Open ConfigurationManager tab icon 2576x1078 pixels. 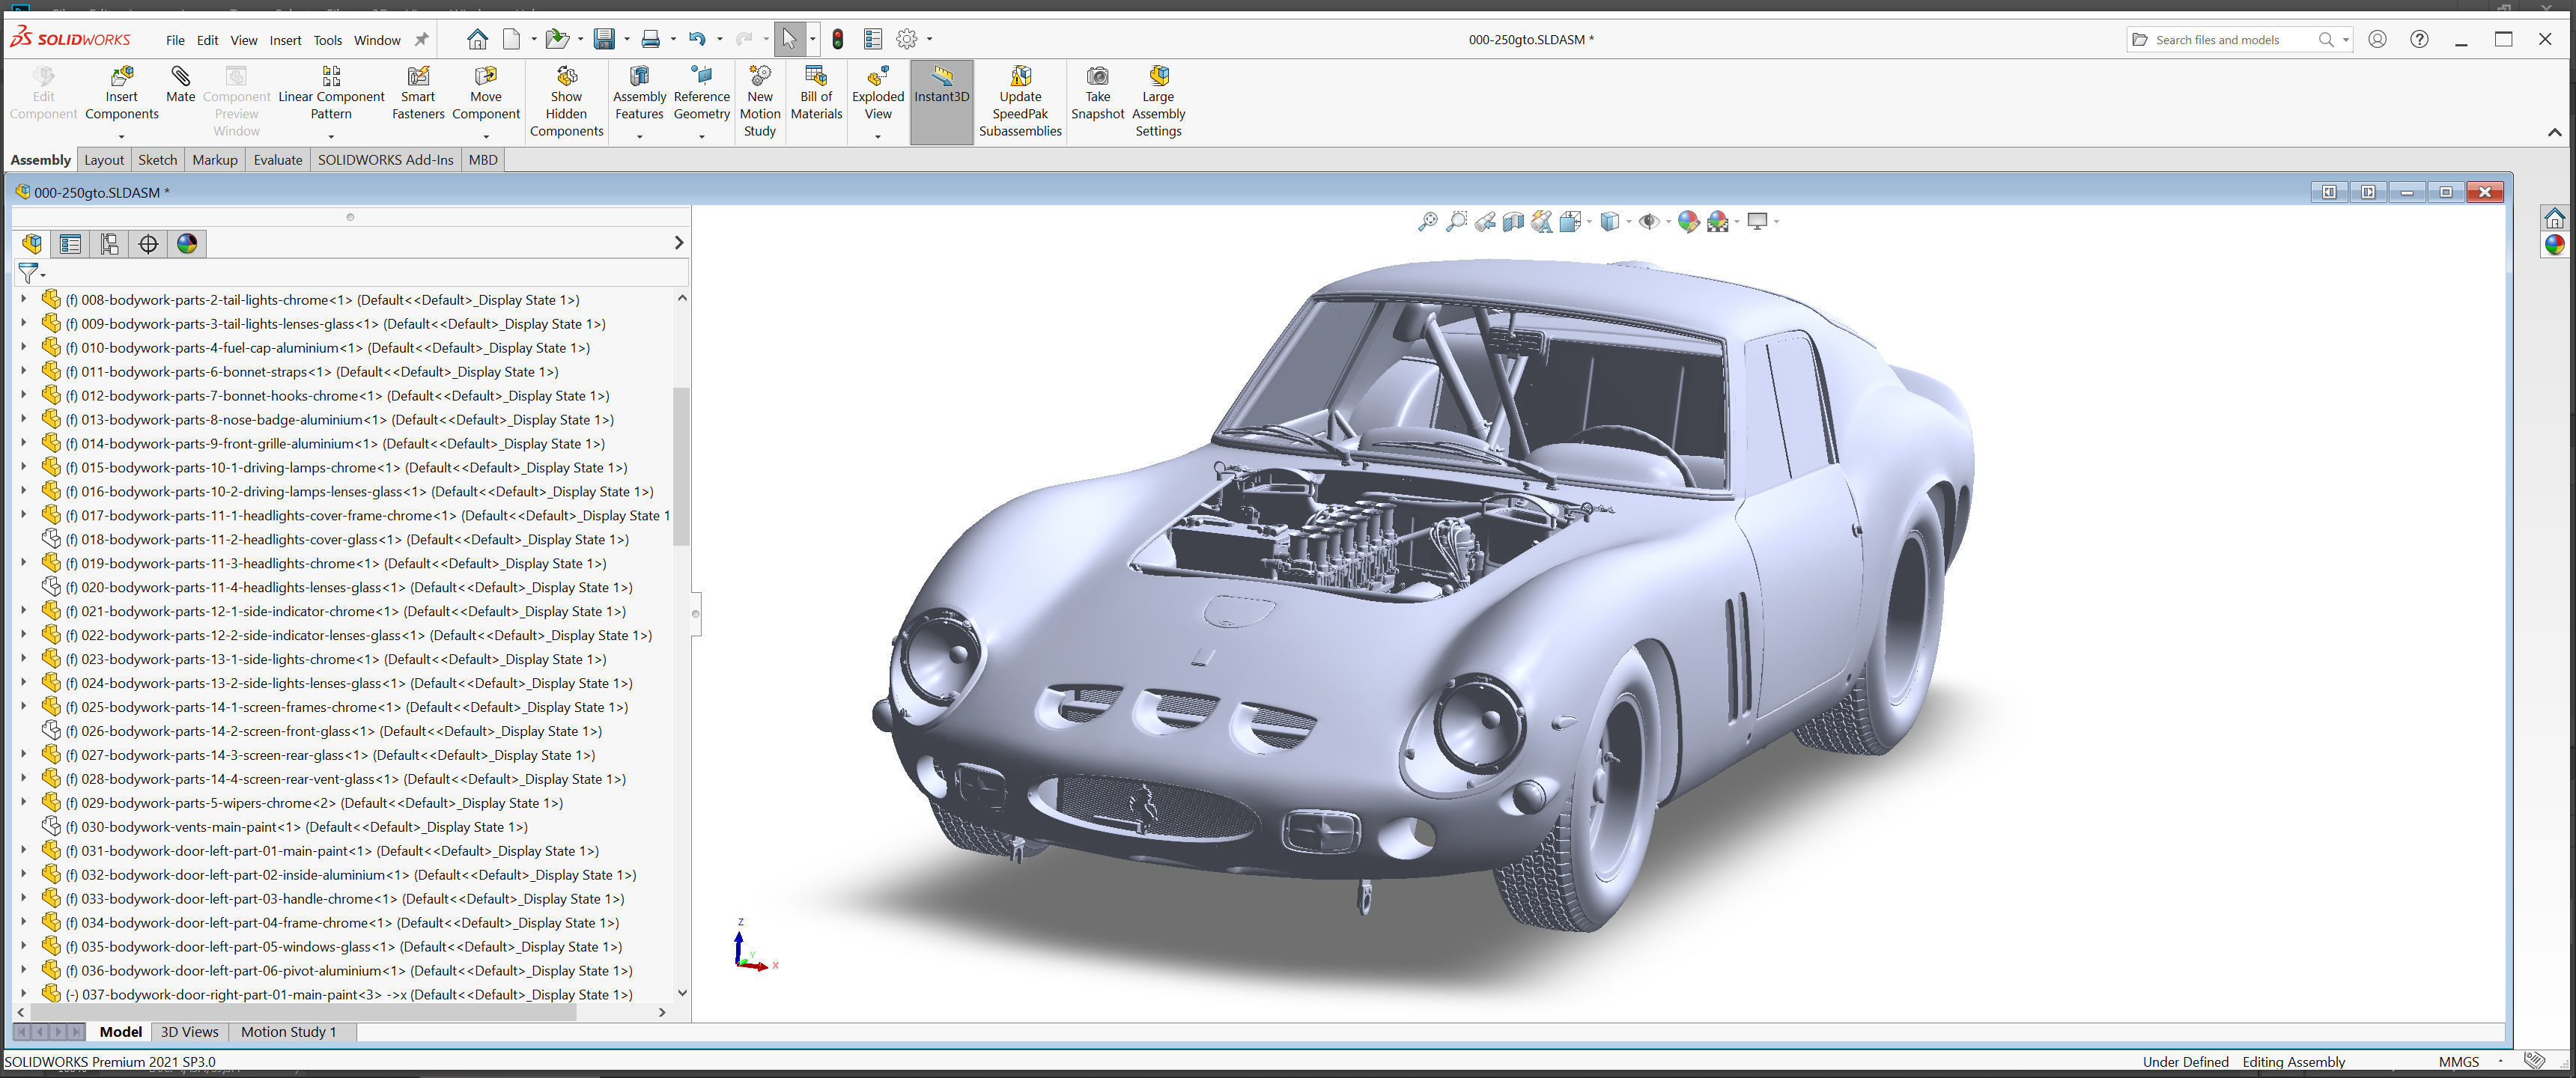109,243
